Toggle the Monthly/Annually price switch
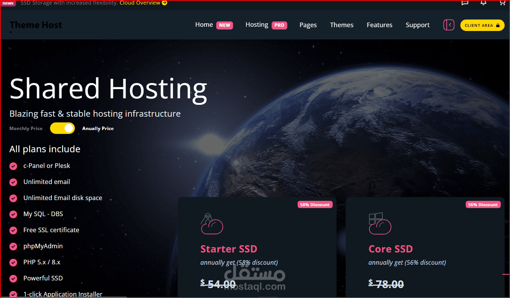The image size is (510, 298). (62, 128)
